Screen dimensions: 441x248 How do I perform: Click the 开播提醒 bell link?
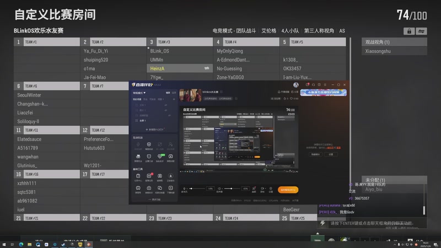coord(283,92)
